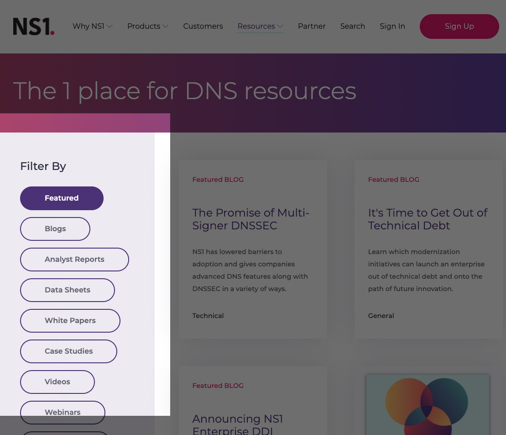This screenshot has width=506, height=435.
Task: Filter resources by Blogs
Action: click(x=55, y=229)
